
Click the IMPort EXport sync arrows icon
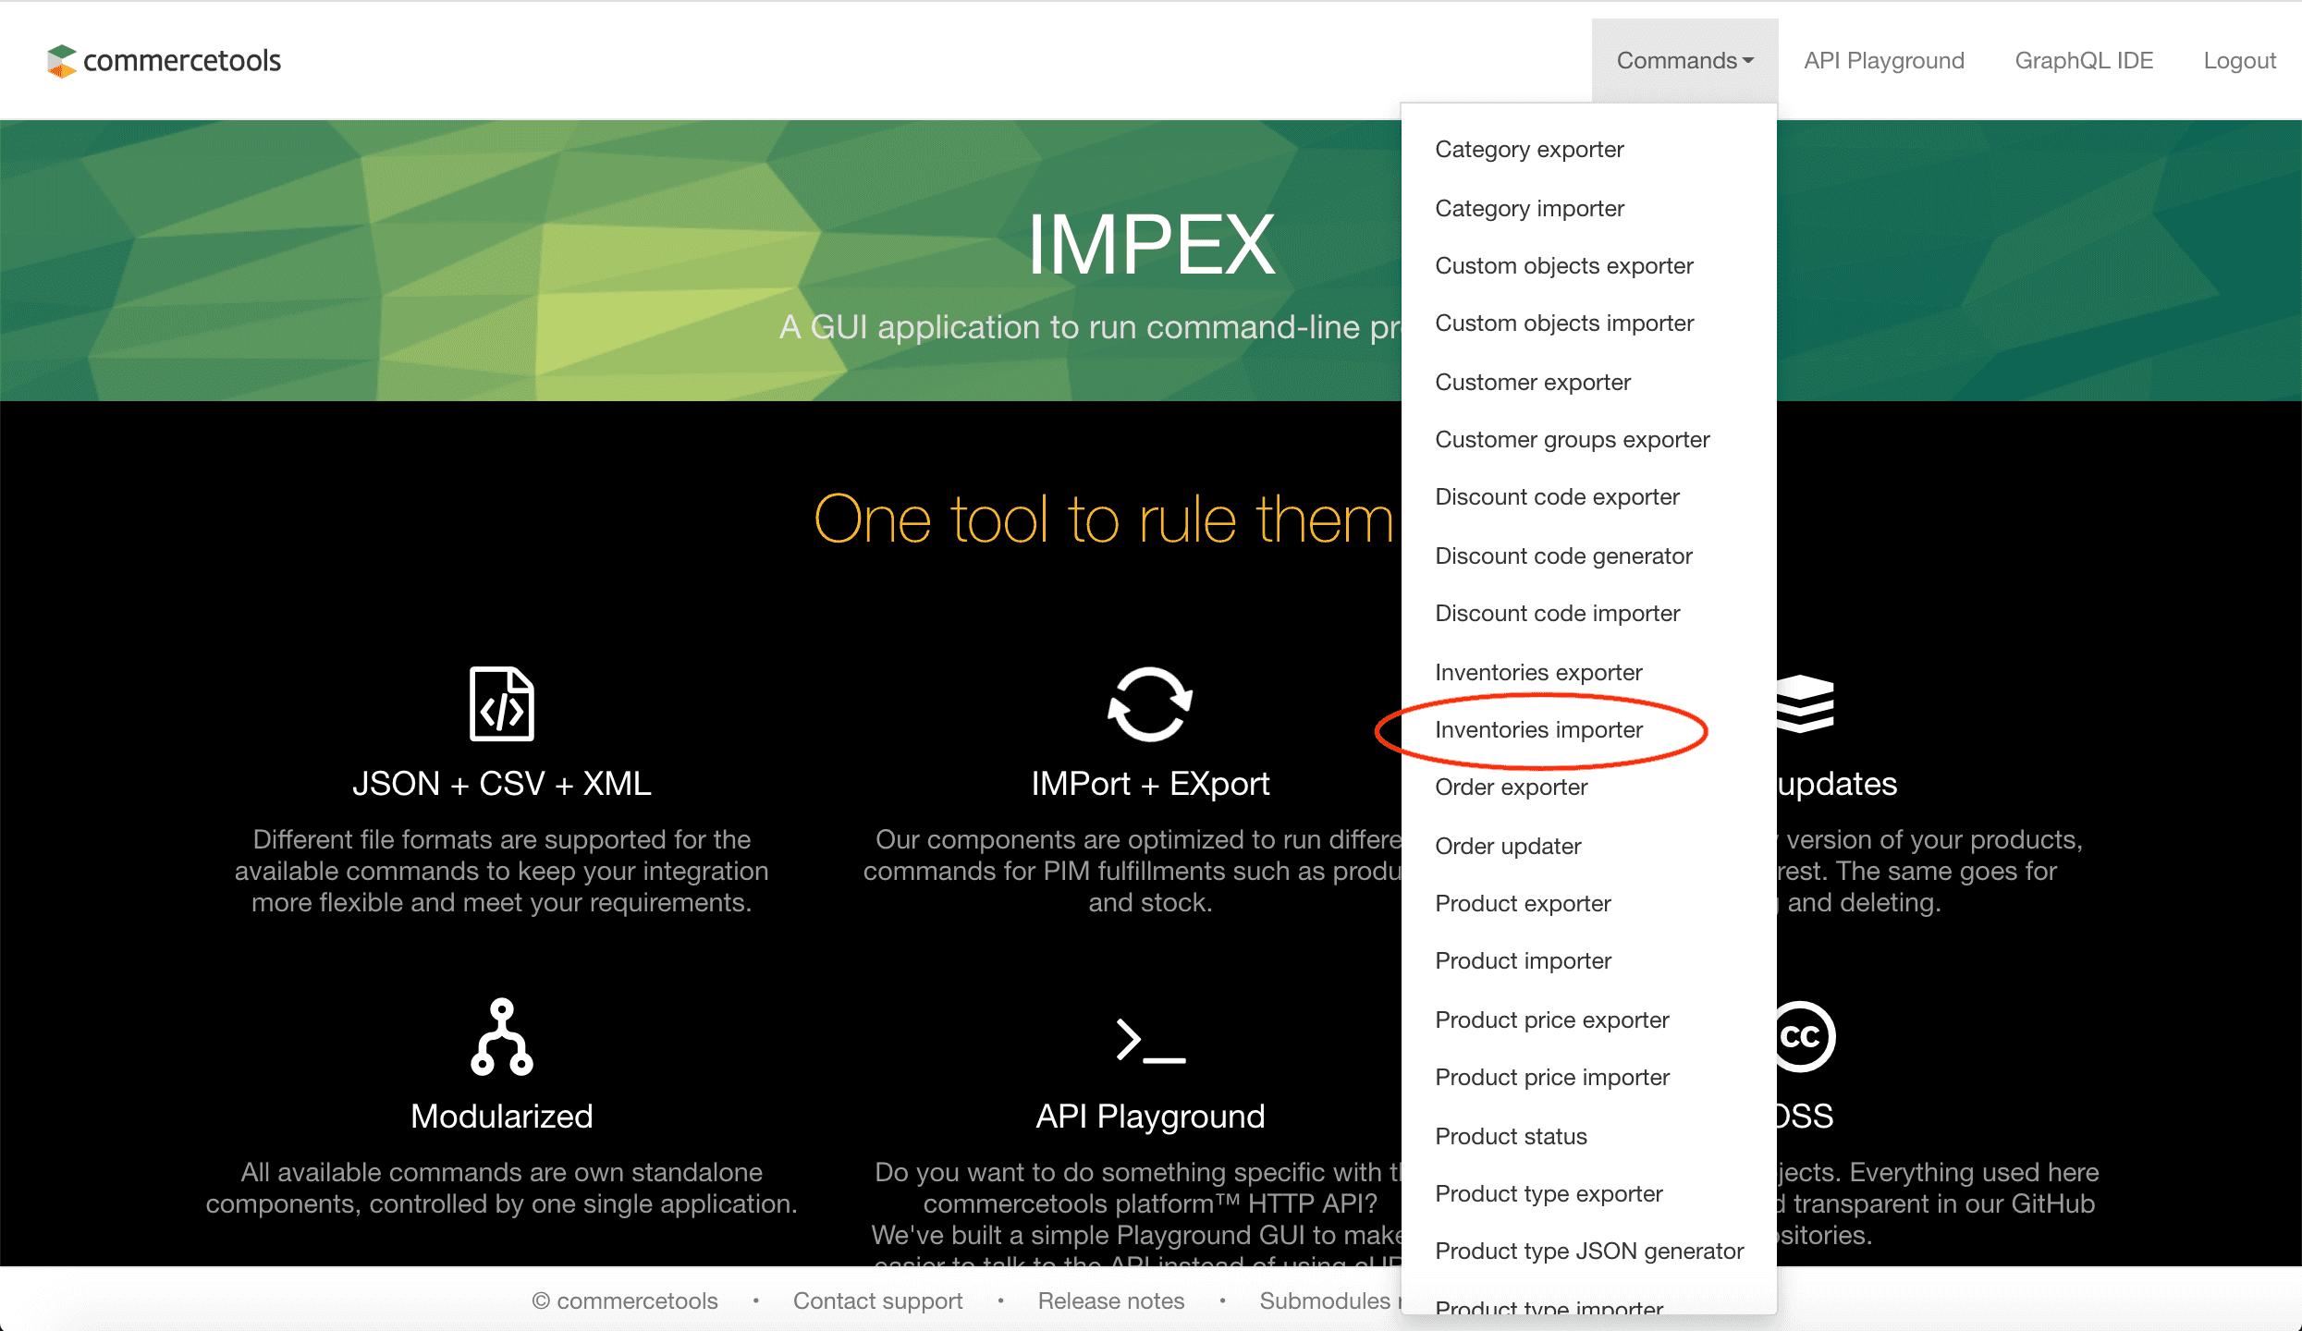[x=1149, y=704]
